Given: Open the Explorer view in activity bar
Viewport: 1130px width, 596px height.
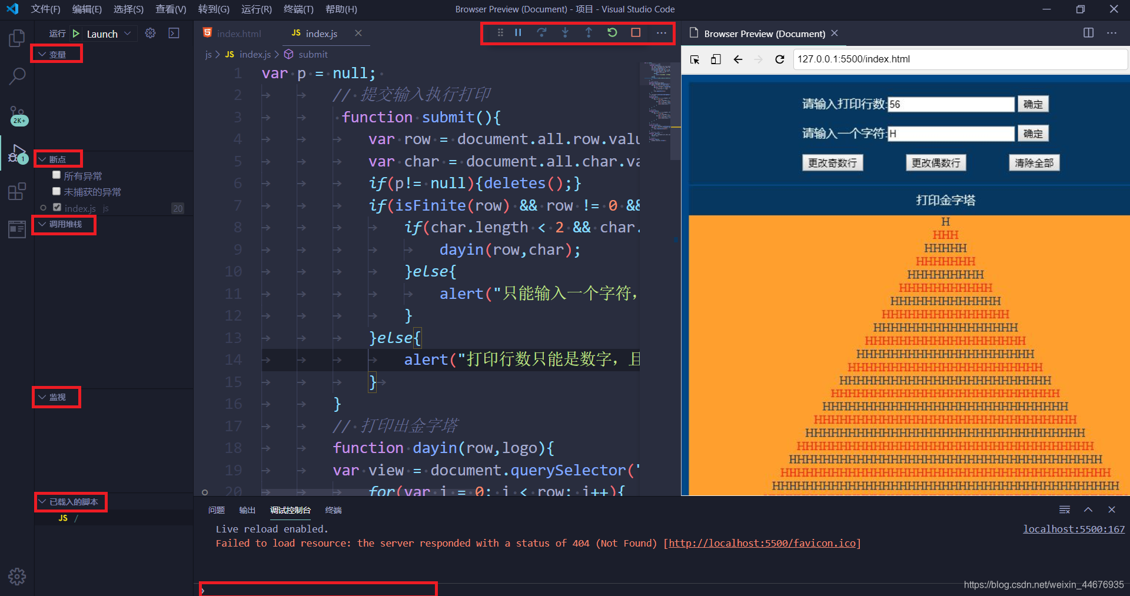Looking at the screenshot, I should (x=17, y=39).
